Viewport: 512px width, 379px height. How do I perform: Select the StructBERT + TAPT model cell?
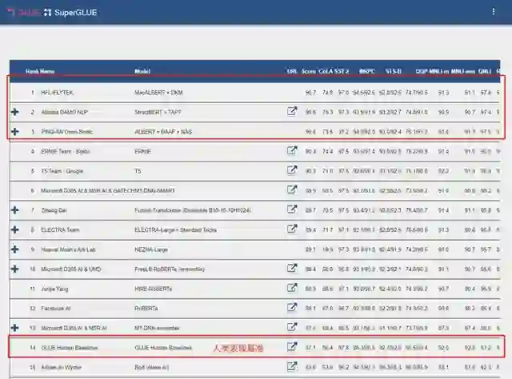(x=158, y=112)
